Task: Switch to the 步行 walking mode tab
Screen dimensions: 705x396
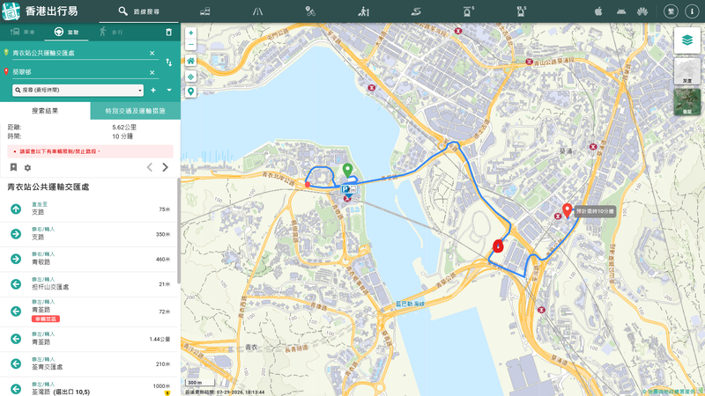Action: [x=111, y=32]
